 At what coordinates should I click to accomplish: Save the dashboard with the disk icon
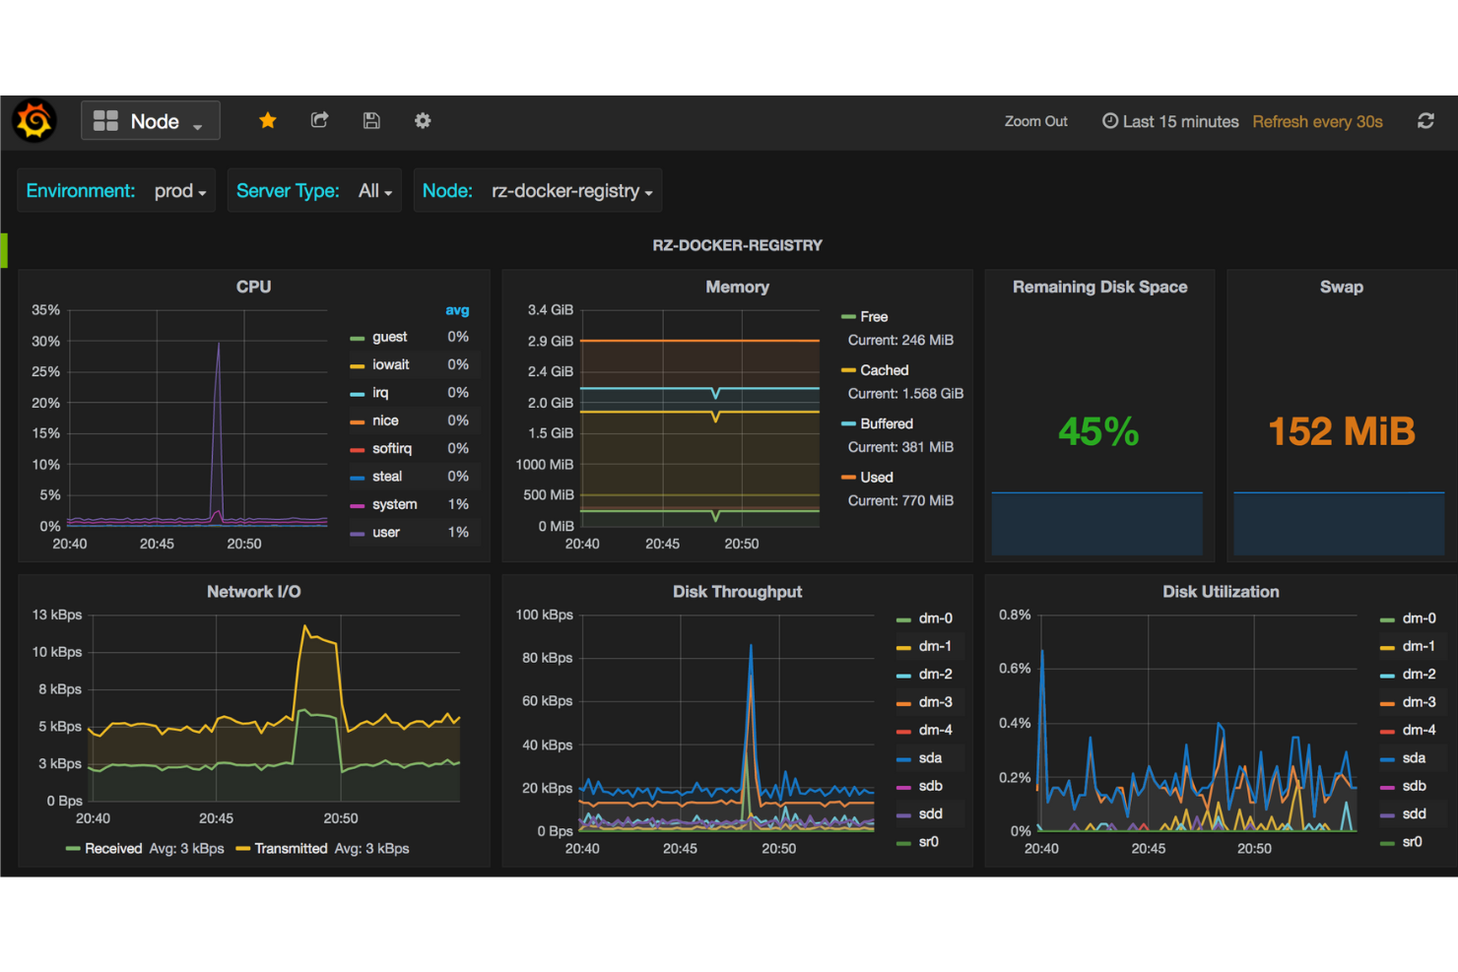[x=371, y=120]
